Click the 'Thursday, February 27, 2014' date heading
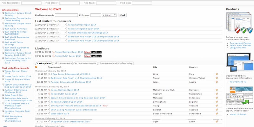The image size is (254, 127). pos(50,71)
